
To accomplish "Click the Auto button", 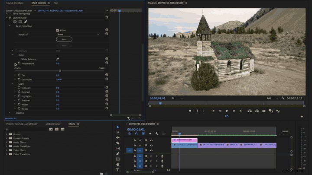I will pos(64,39).
